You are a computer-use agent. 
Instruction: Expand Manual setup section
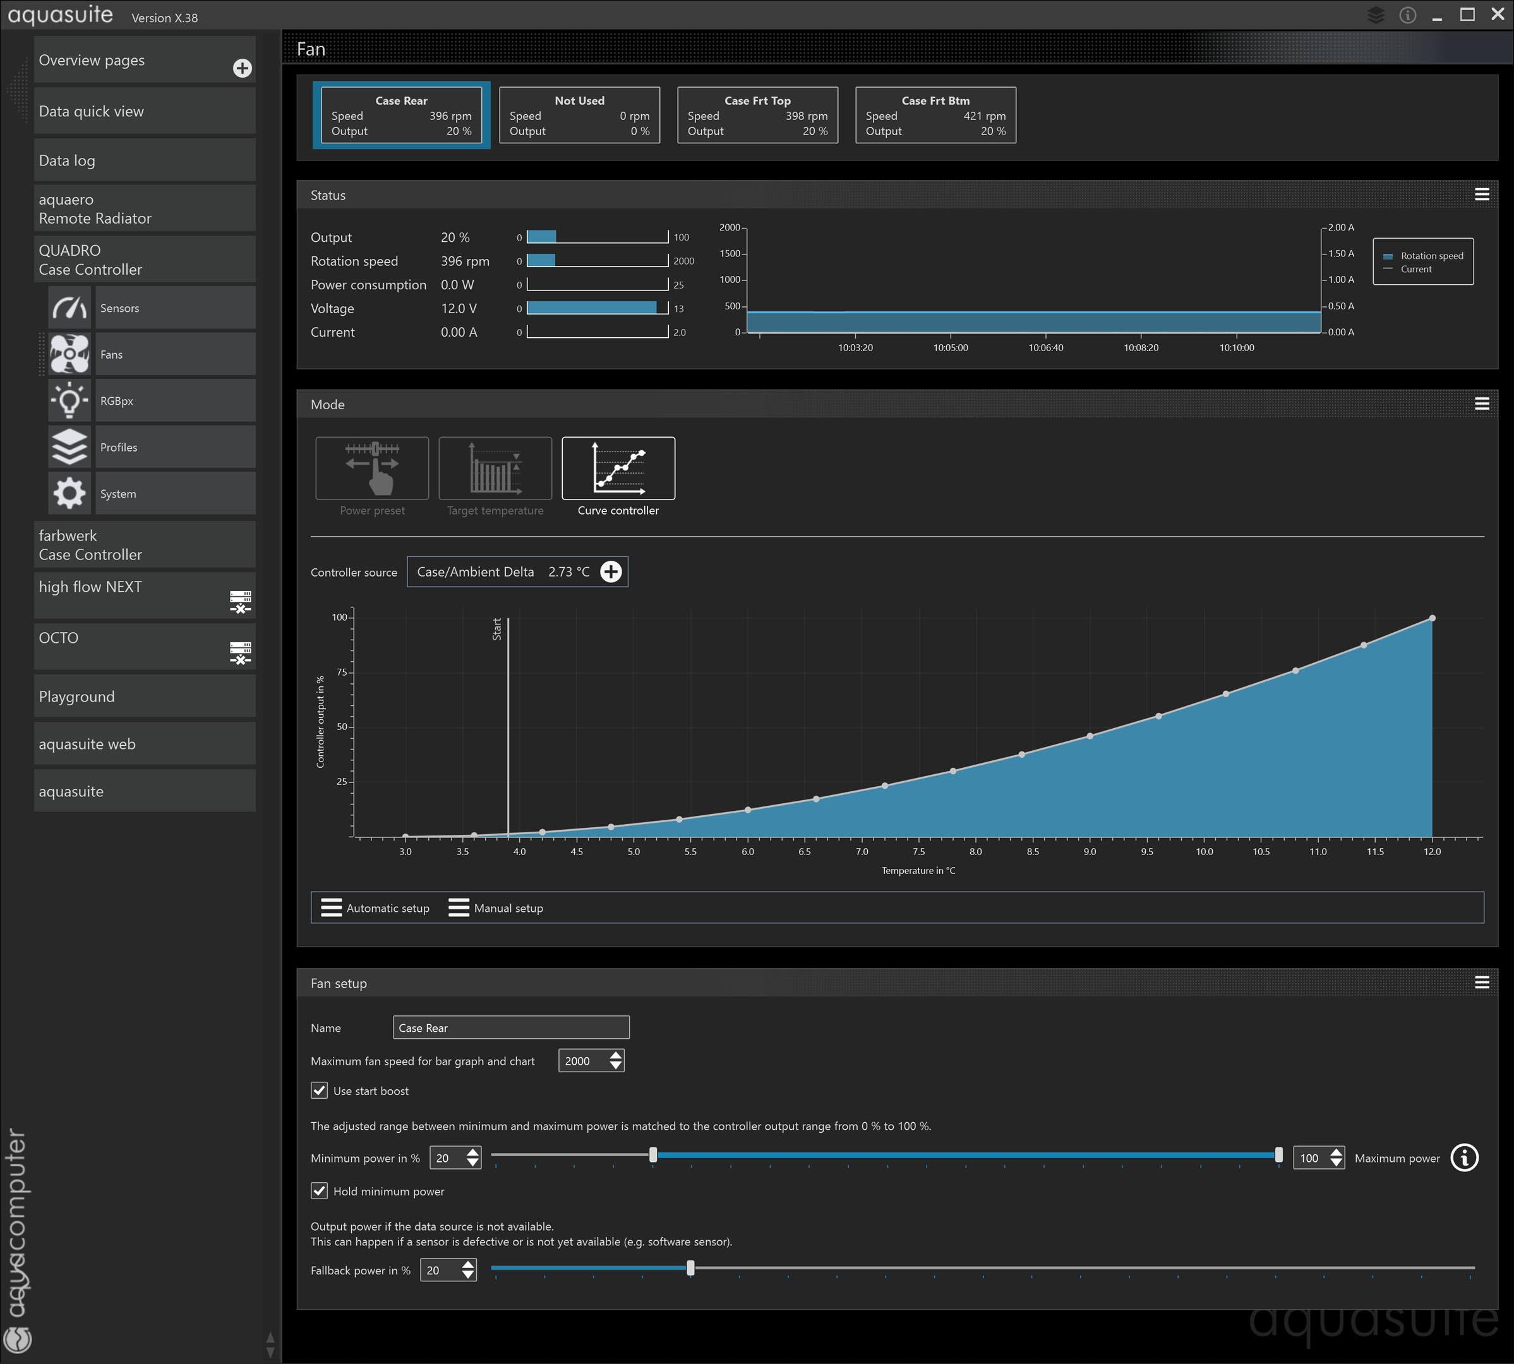pos(496,907)
